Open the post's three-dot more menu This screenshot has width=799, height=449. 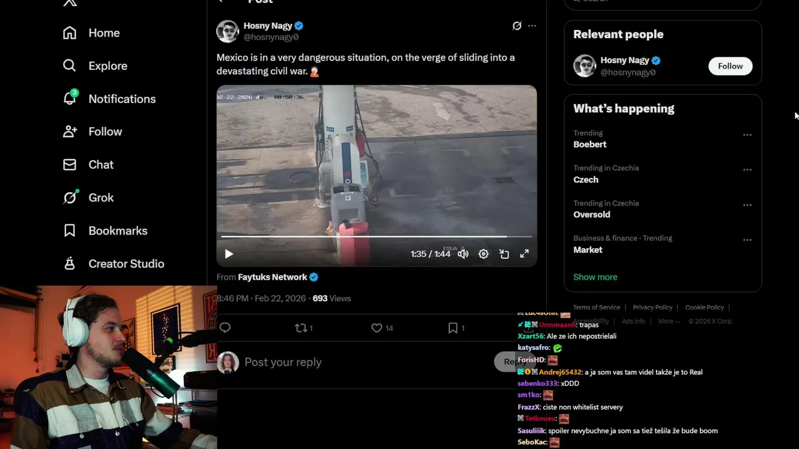click(532, 26)
